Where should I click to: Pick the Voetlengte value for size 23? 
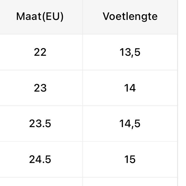[130, 88]
